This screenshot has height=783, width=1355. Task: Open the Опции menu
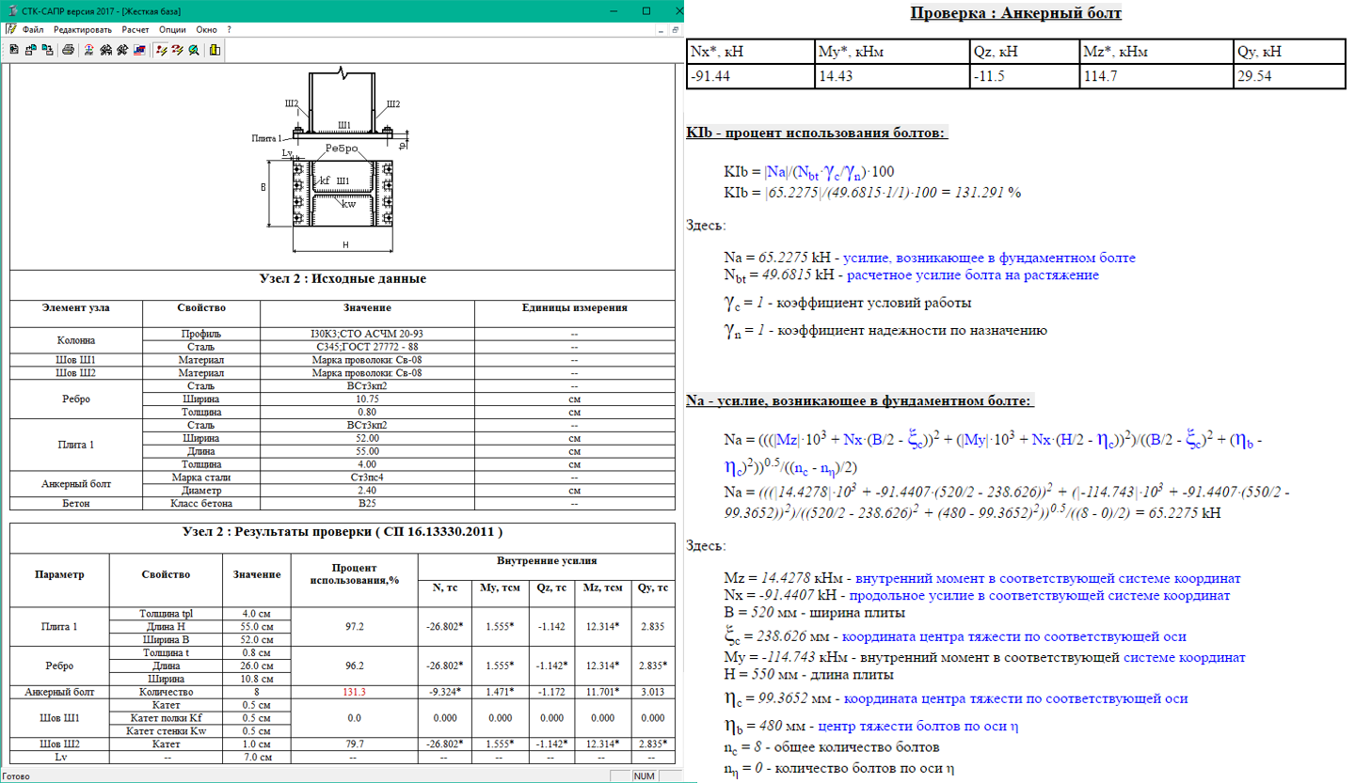tap(172, 30)
